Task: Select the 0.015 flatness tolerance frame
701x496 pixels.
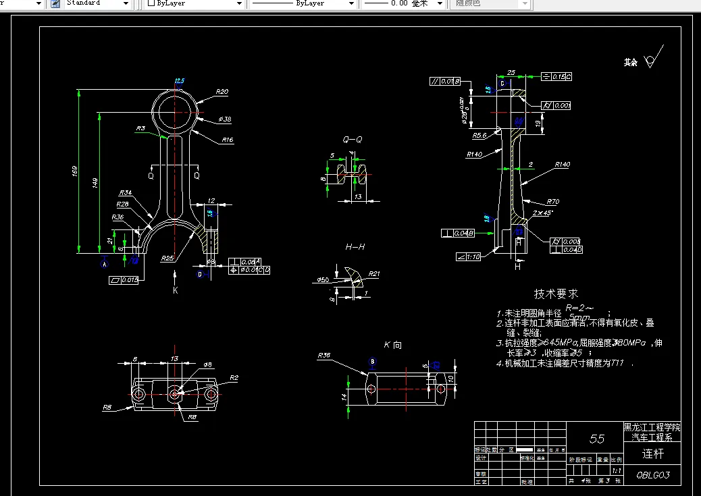Action: click(124, 280)
